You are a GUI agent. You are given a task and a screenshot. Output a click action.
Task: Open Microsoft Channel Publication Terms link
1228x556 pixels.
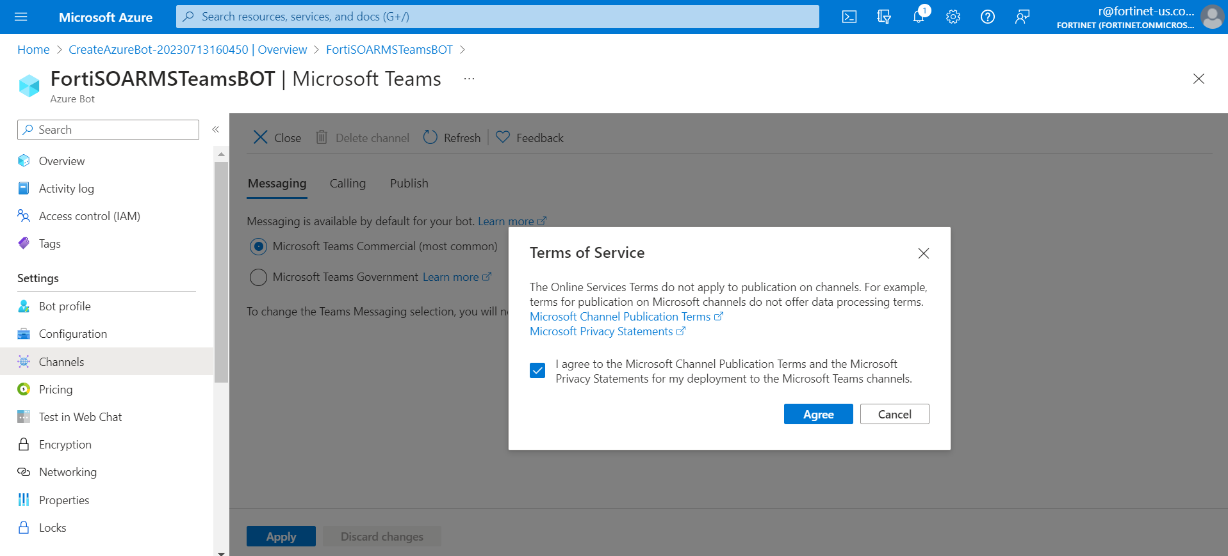tap(619, 317)
